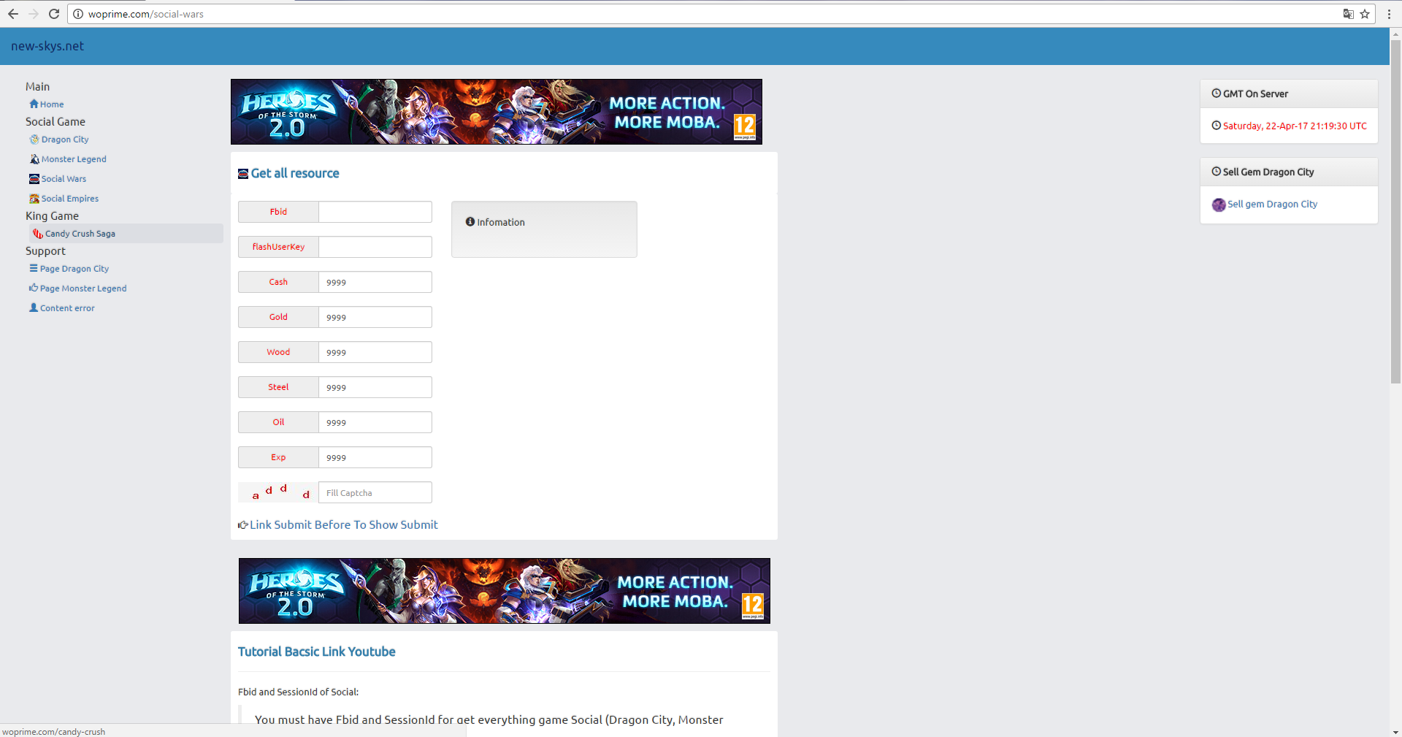
Task: Open Page Dragon City support link
Action: pos(74,269)
